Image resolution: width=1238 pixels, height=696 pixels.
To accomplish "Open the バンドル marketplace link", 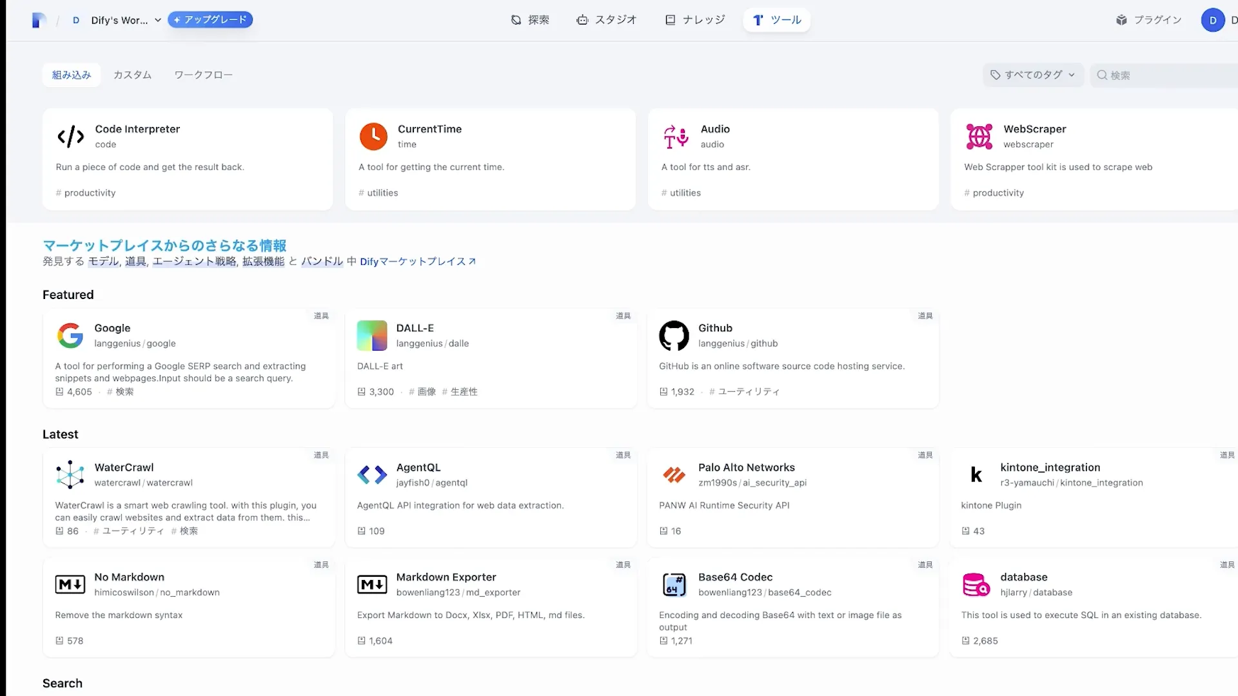I will point(322,262).
